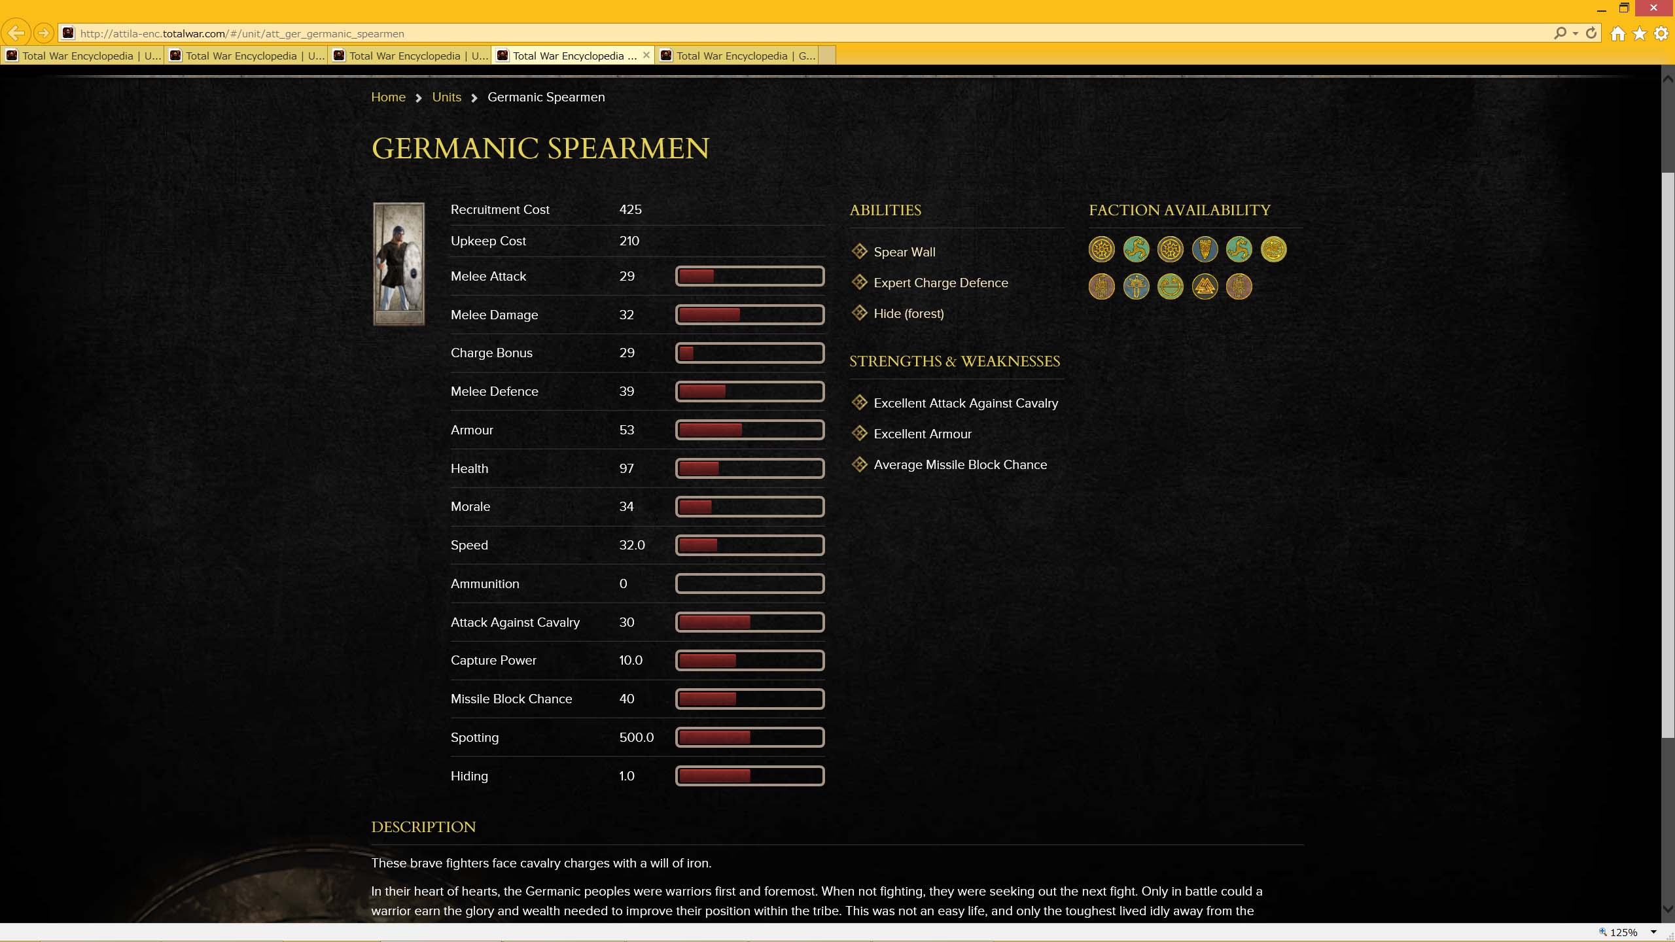The height and width of the screenshot is (942, 1675).
Task: Click the search magnifier in the address bar
Action: click(1560, 33)
